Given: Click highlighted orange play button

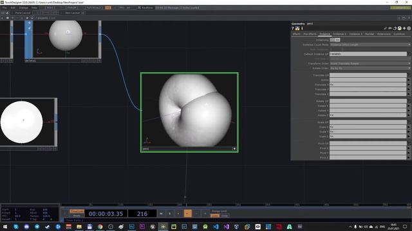Looking at the screenshot, I should tap(187, 214).
